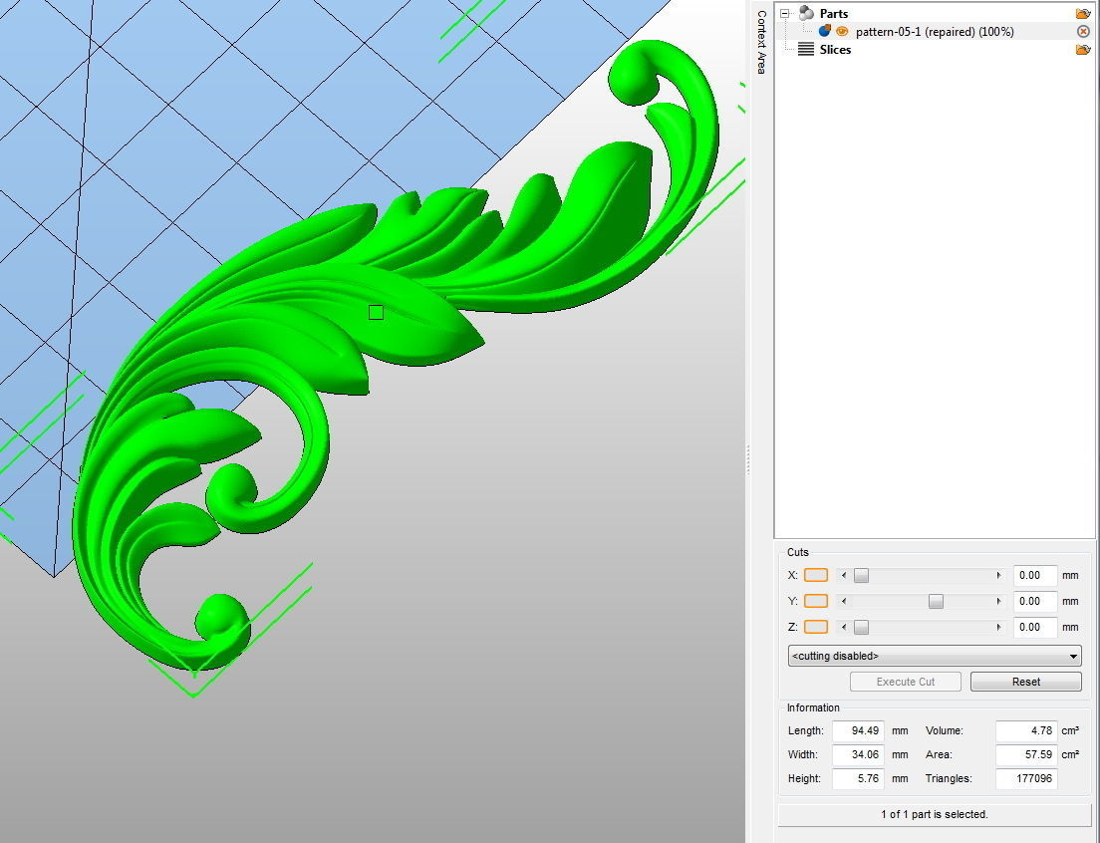Click the X cut slider right arrow
Viewport: 1100px width, 843px height.
tap(999, 575)
